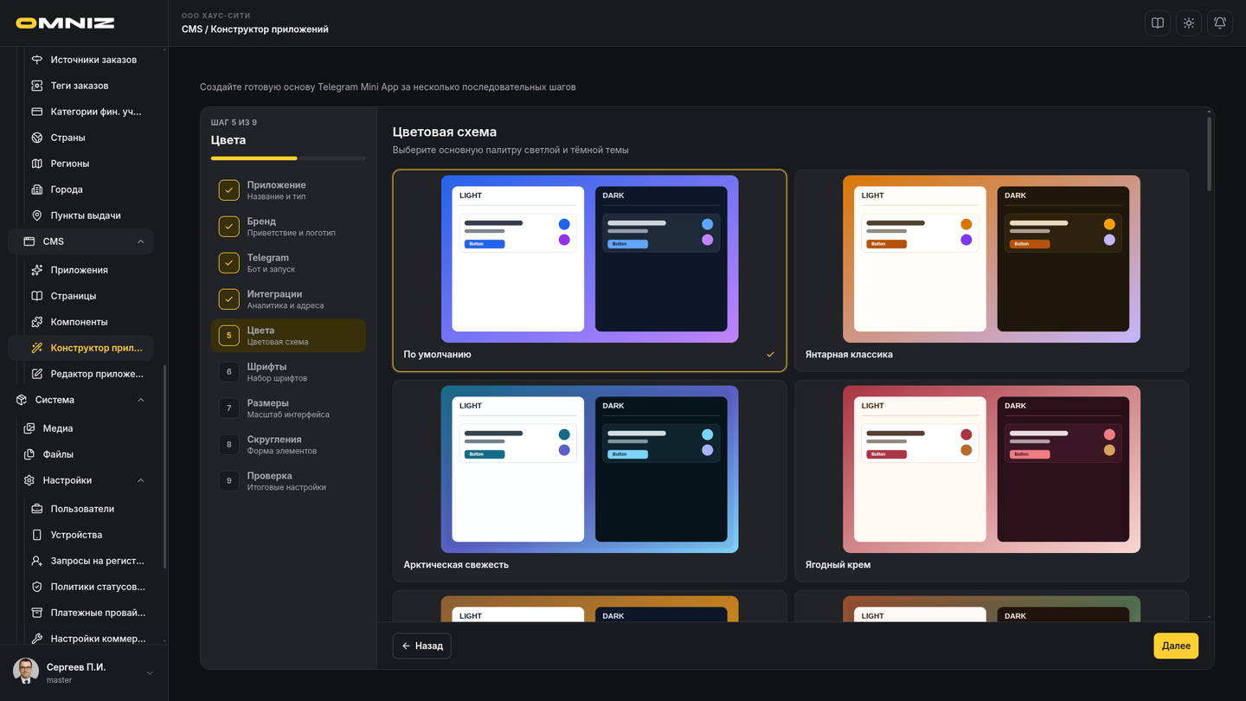Image resolution: width=1246 pixels, height=701 pixels.
Task: Open the Сергеев П.И. user menu chevron
Action: pos(150,673)
